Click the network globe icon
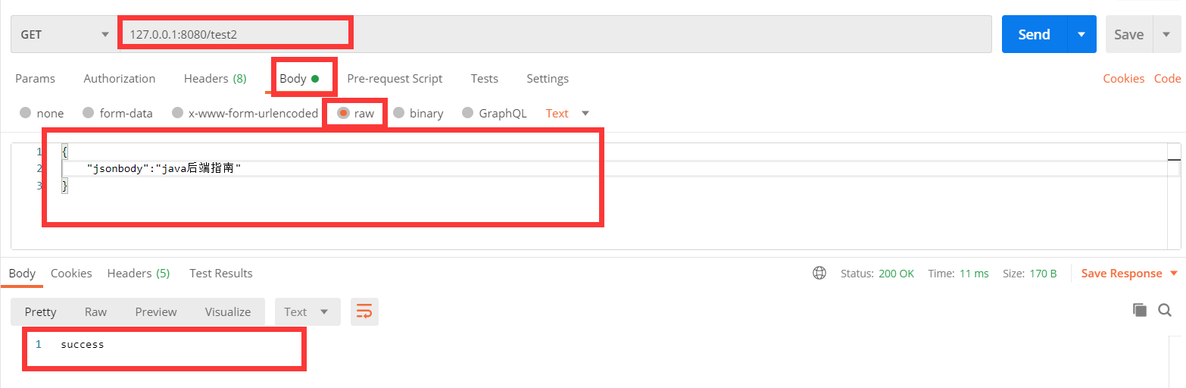1186x388 pixels. [819, 273]
